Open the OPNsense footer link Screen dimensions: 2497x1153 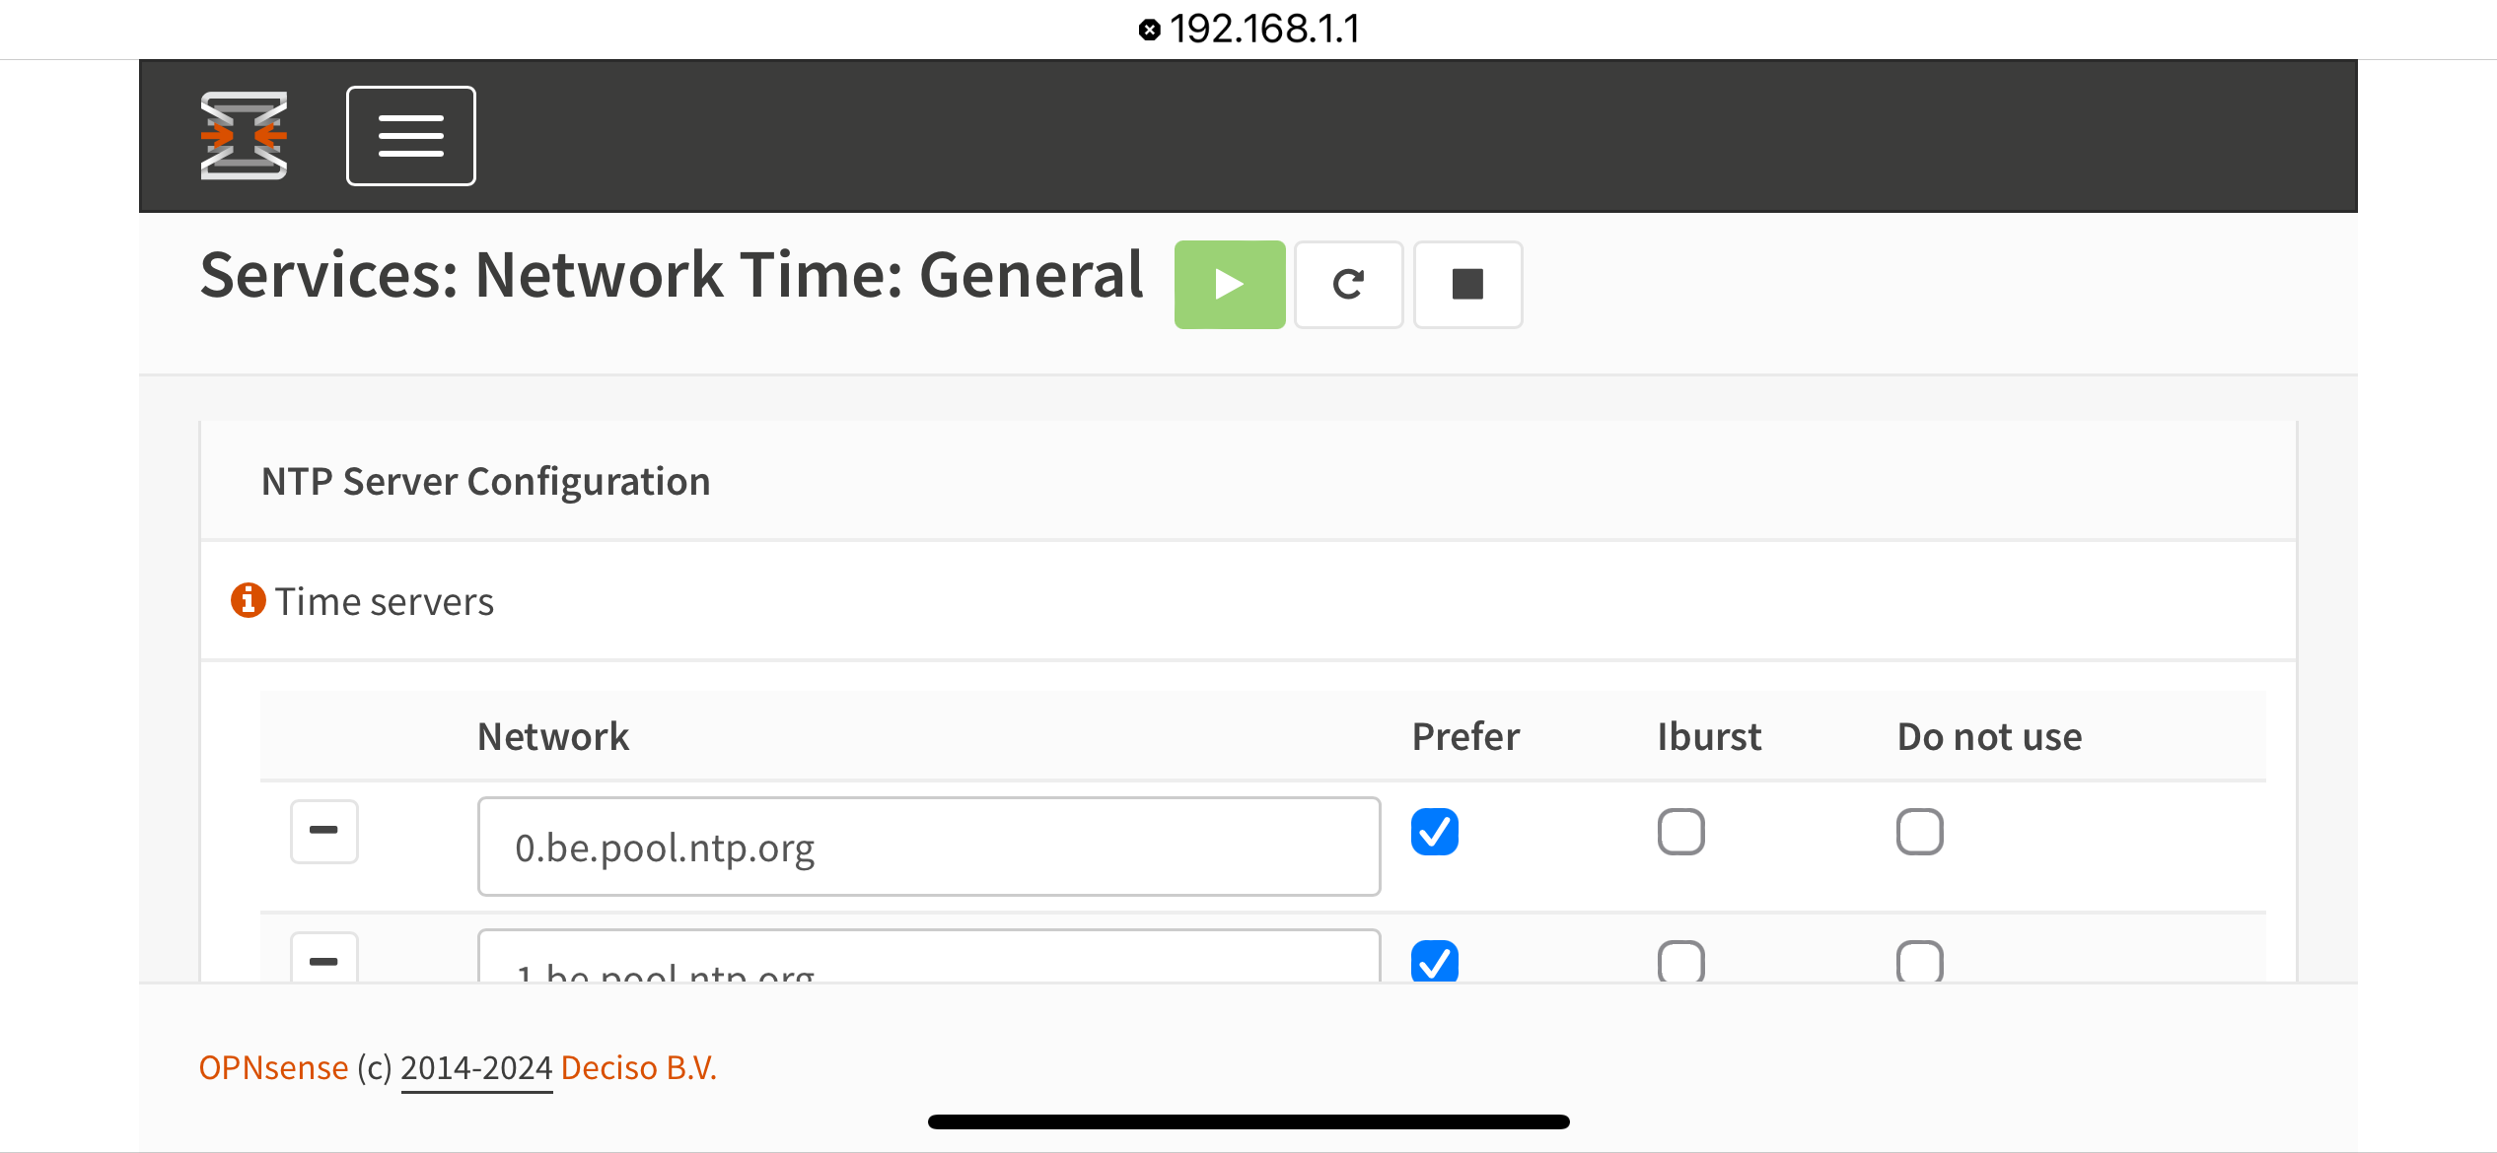click(273, 1067)
